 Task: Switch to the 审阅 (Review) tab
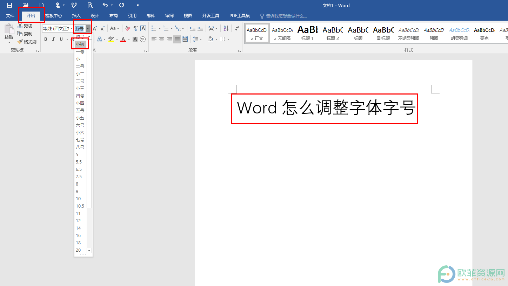[169, 16]
